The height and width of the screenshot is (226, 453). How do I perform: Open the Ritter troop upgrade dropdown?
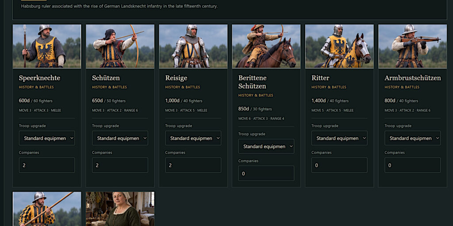[x=339, y=138]
